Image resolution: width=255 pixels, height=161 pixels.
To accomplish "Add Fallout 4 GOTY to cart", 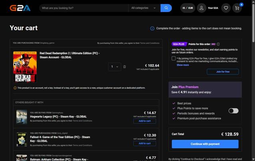I will (144, 143).
